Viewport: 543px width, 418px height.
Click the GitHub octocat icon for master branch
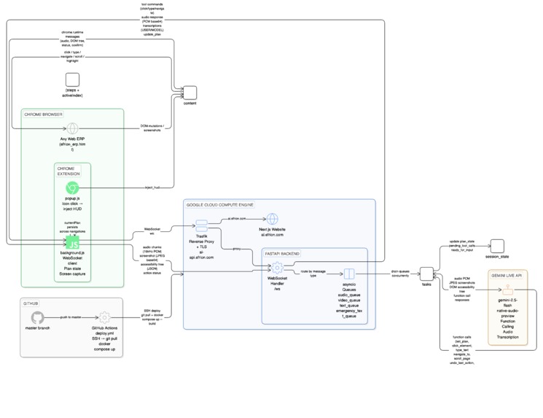click(x=37, y=317)
